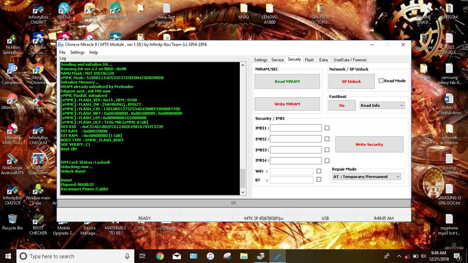Select the samsung galaxy tab 4 file
Viewport: 468px width, 263px height.
449,74
